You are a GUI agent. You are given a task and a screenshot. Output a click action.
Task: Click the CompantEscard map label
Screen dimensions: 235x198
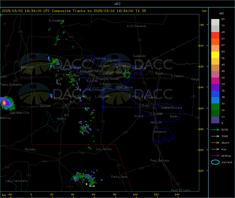tap(172, 107)
